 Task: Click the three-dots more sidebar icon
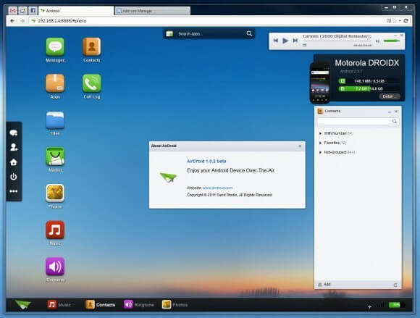coord(13,191)
